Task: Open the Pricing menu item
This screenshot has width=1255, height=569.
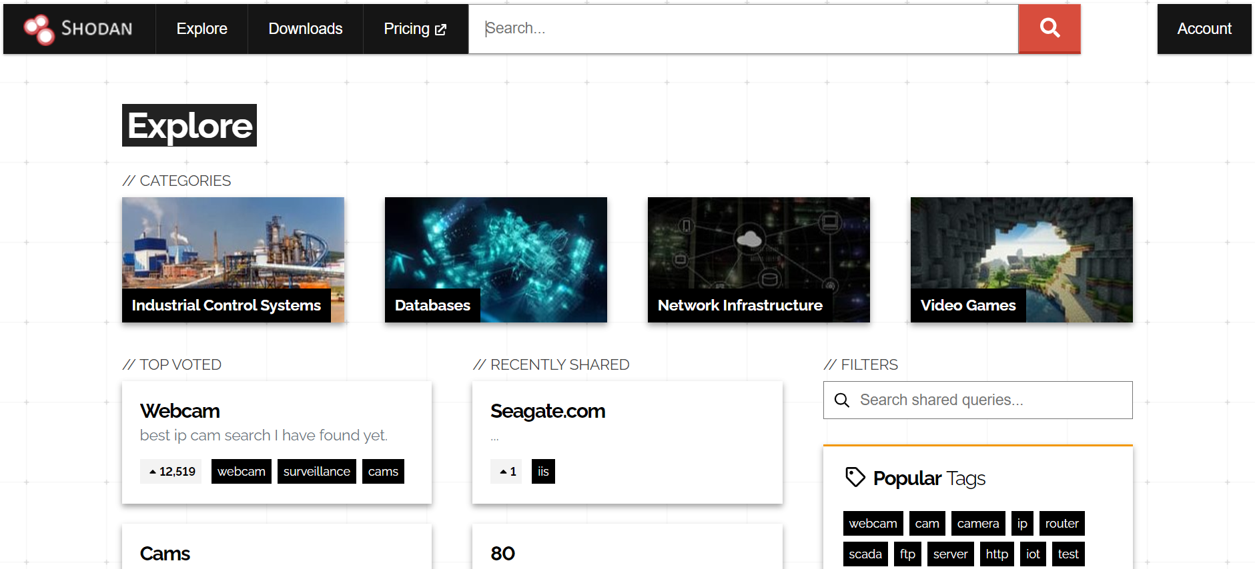Action: 415,29
